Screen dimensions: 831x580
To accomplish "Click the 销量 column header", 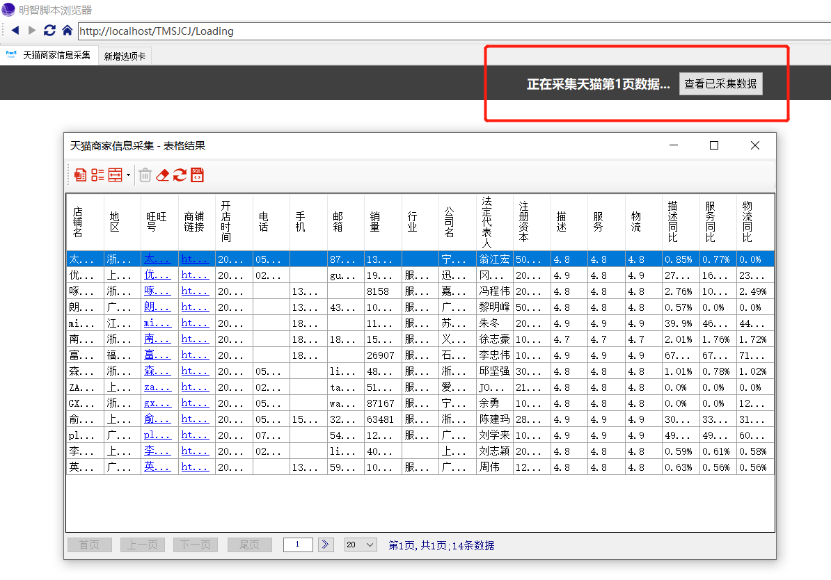I will click(383, 222).
